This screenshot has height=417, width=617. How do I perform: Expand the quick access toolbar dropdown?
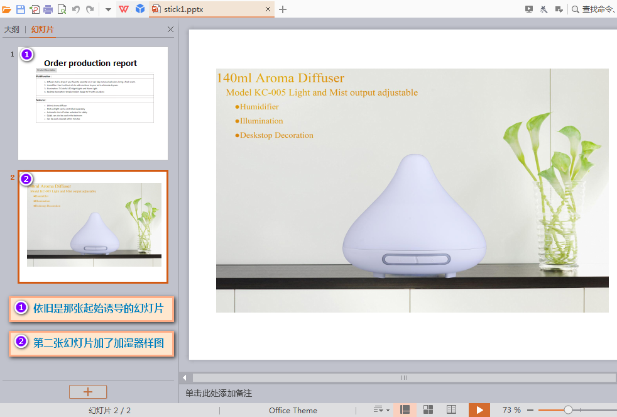[x=108, y=9]
